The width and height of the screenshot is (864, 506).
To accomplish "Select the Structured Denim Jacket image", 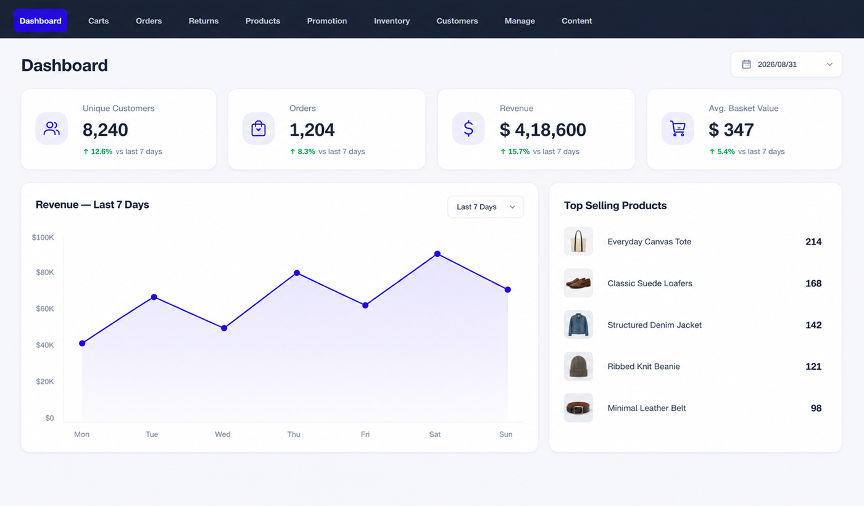I will (x=578, y=325).
